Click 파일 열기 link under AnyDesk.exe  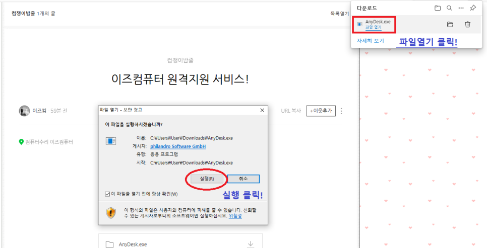pyautogui.click(x=374, y=27)
